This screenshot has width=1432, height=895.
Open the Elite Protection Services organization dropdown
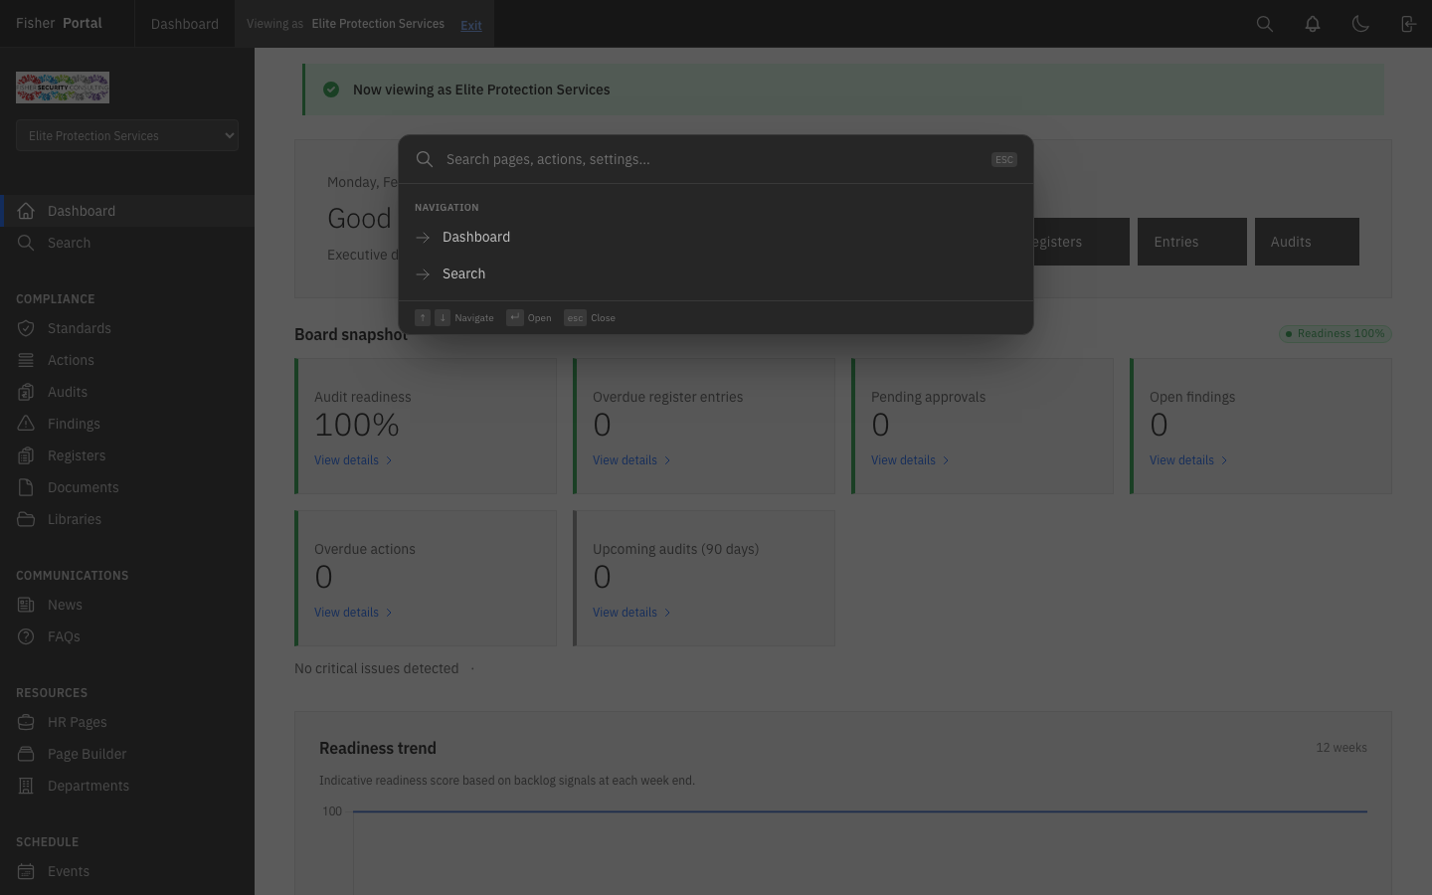point(127,135)
